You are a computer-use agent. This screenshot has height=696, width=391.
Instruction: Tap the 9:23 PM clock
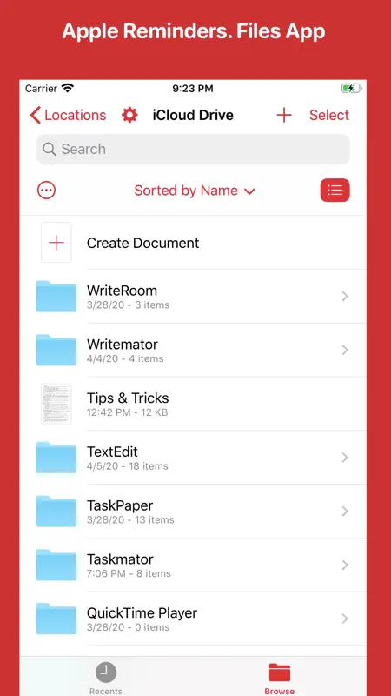[x=193, y=89]
